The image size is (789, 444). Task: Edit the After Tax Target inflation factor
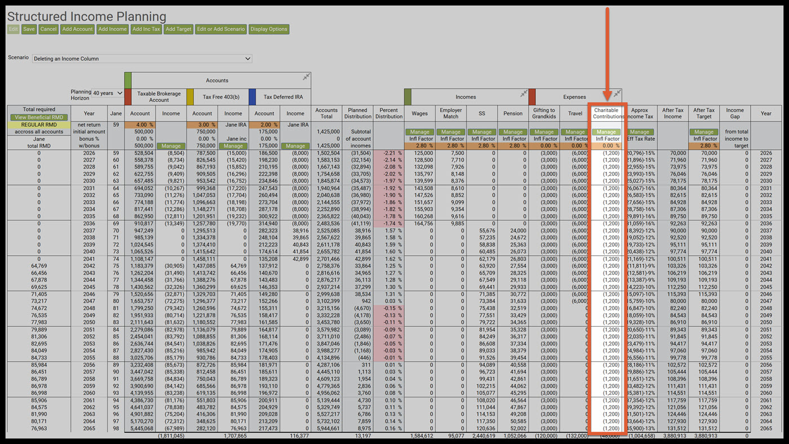(704, 146)
